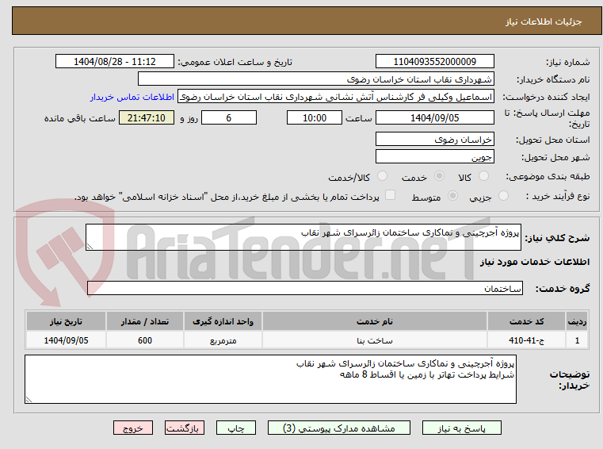Screen dimensions: 603x449
Task: Click the پاسخ به نیاز button
Action: click(x=462, y=428)
